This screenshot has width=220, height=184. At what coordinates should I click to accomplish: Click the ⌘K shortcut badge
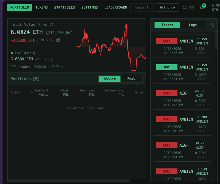[x=192, y=7]
